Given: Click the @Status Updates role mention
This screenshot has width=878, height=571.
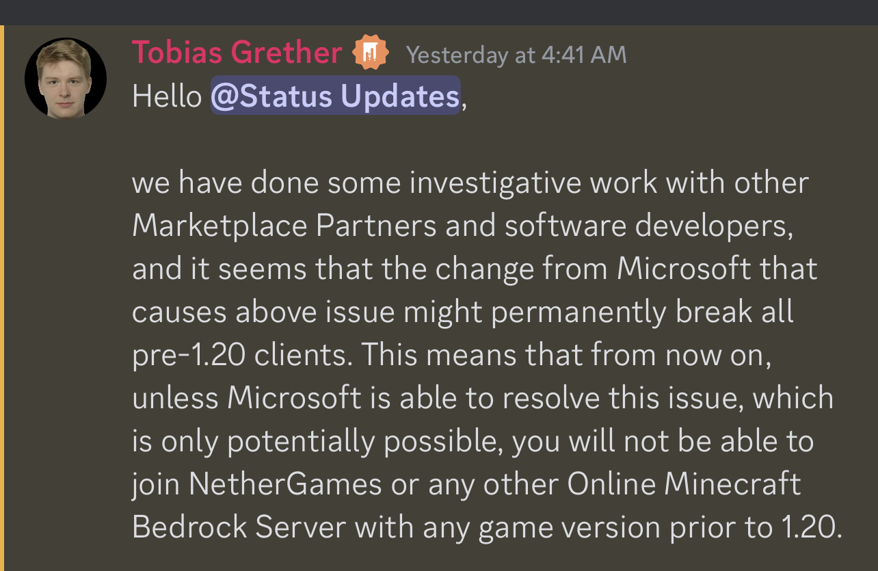Looking at the screenshot, I should pyautogui.click(x=335, y=96).
